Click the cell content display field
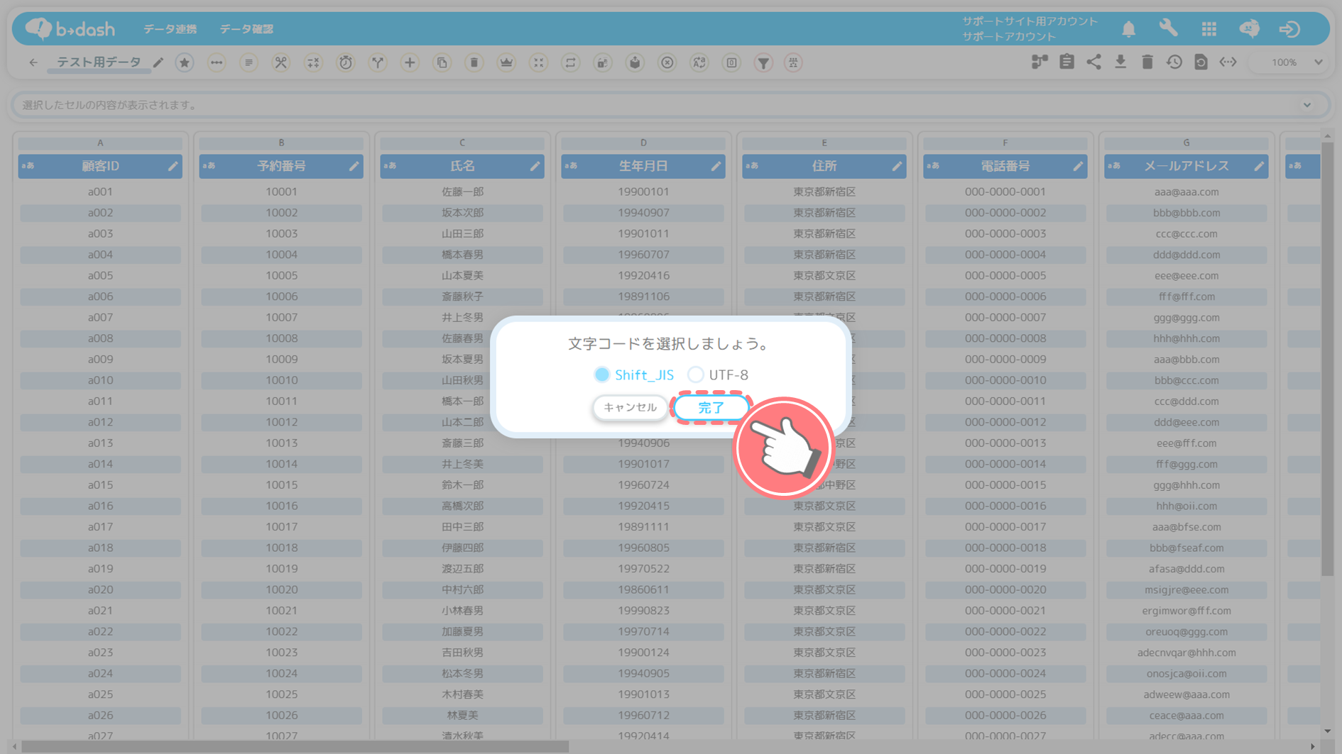This screenshot has height=754, width=1342. tap(670, 105)
